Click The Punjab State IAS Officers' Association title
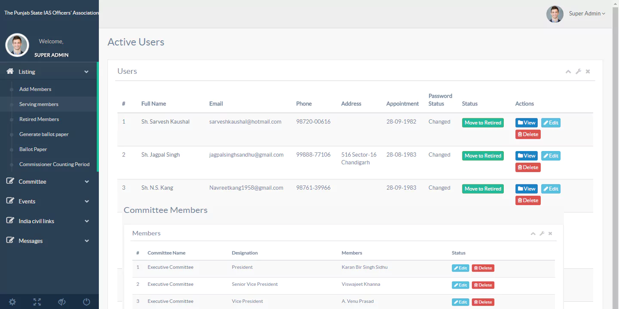 [x=52, y=13]
